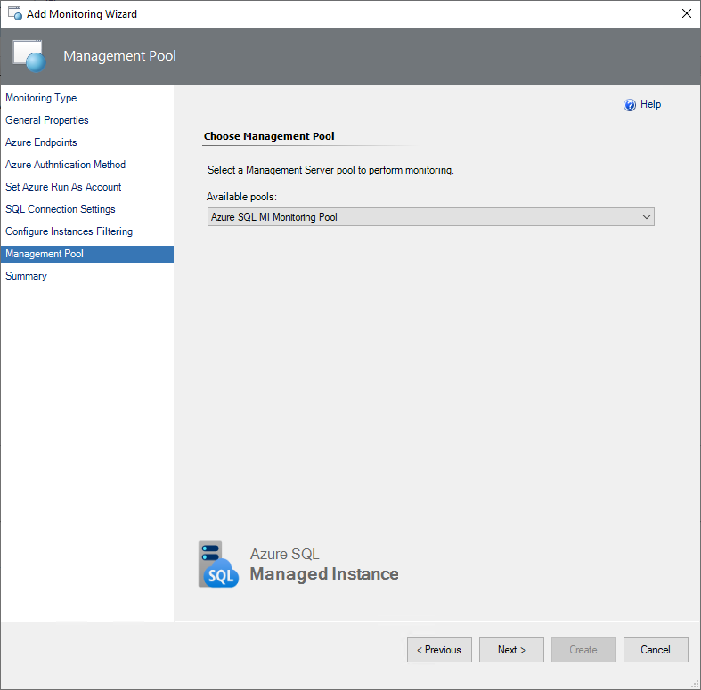Go to General Properties step
Viewport: 701px width, 690px height.
point(47,120)
